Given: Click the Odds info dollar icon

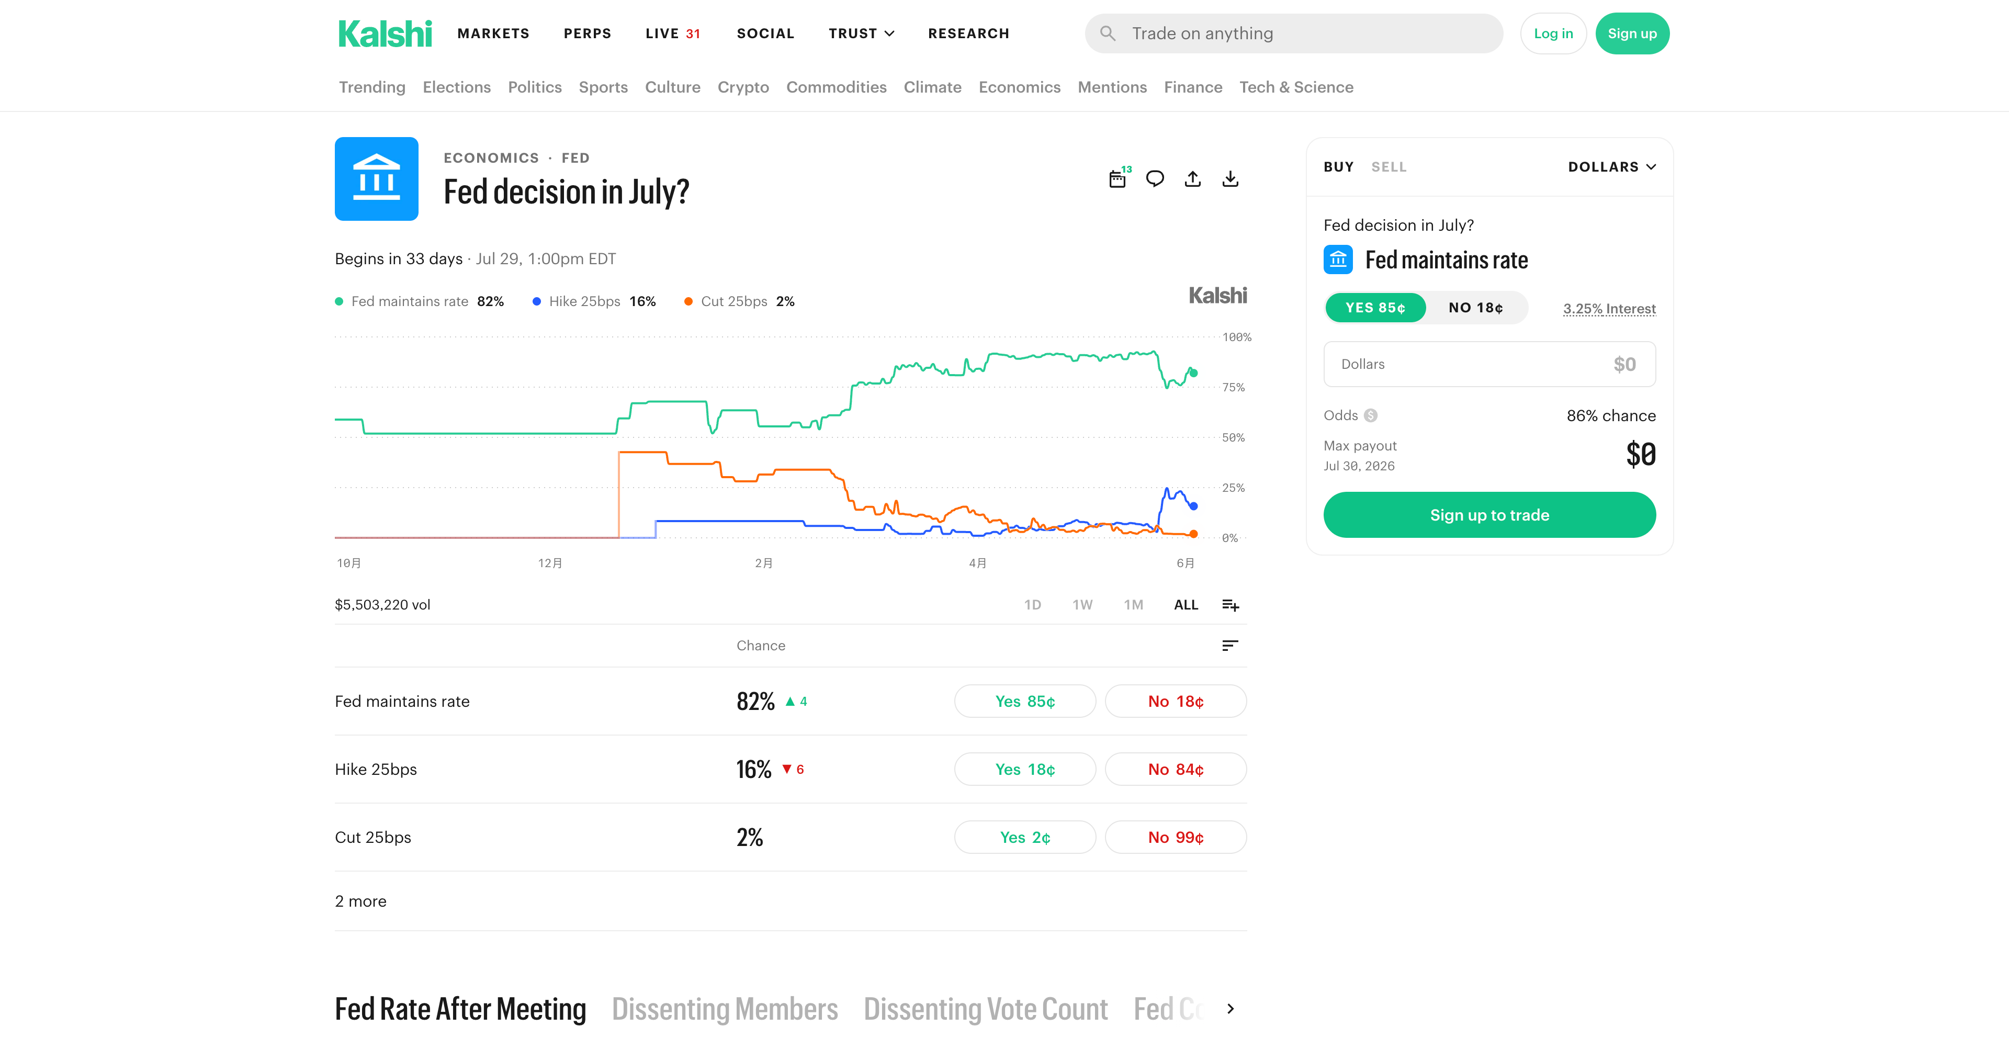Looking at the screenshot, I should [1370, 415].
